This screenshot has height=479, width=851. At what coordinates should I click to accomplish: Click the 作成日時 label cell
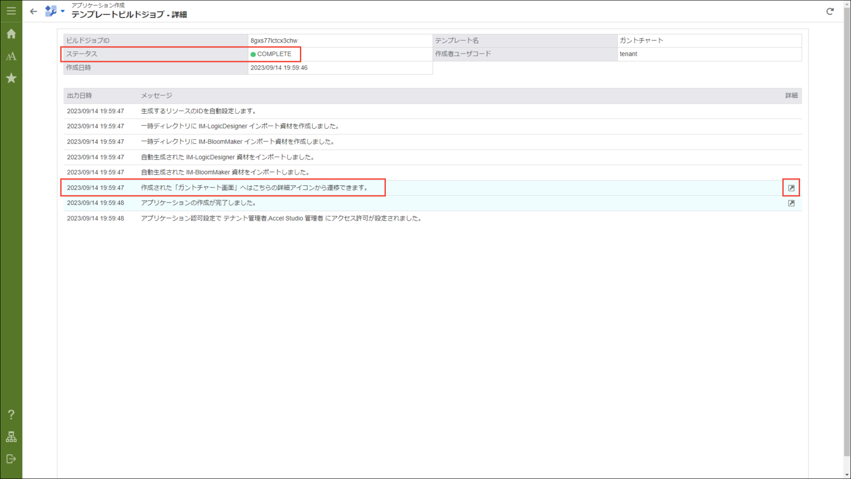point(155,68)
